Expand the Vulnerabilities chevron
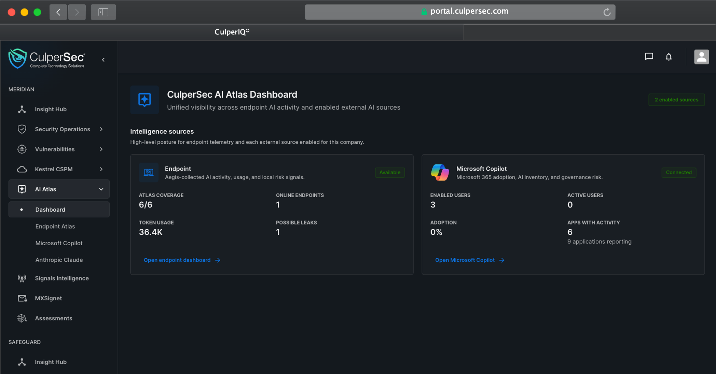 click(101, 149)
